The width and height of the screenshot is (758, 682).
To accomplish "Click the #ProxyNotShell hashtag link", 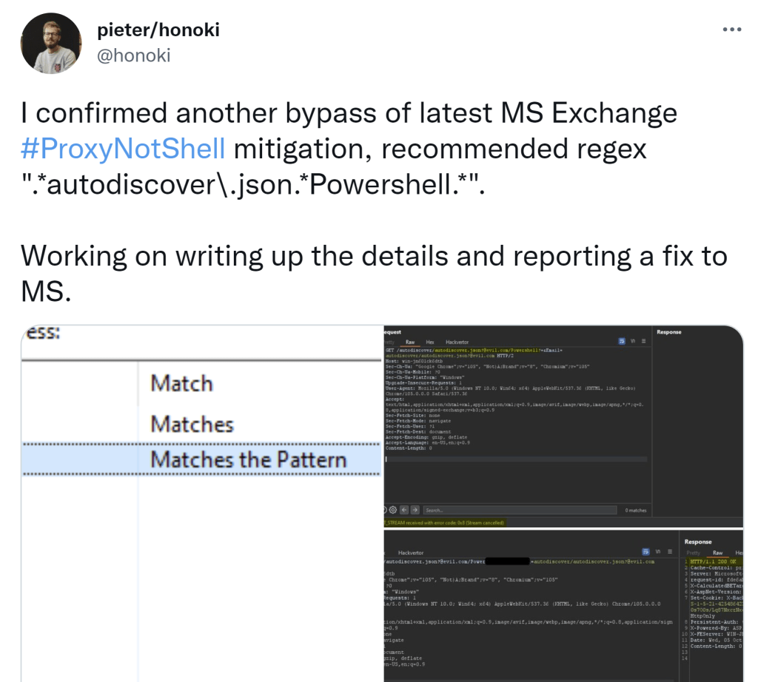I will [123, 149].
